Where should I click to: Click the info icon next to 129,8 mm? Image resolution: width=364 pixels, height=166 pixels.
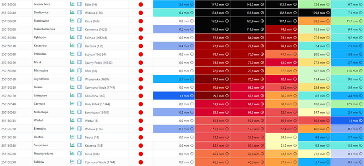click(328, 12)
